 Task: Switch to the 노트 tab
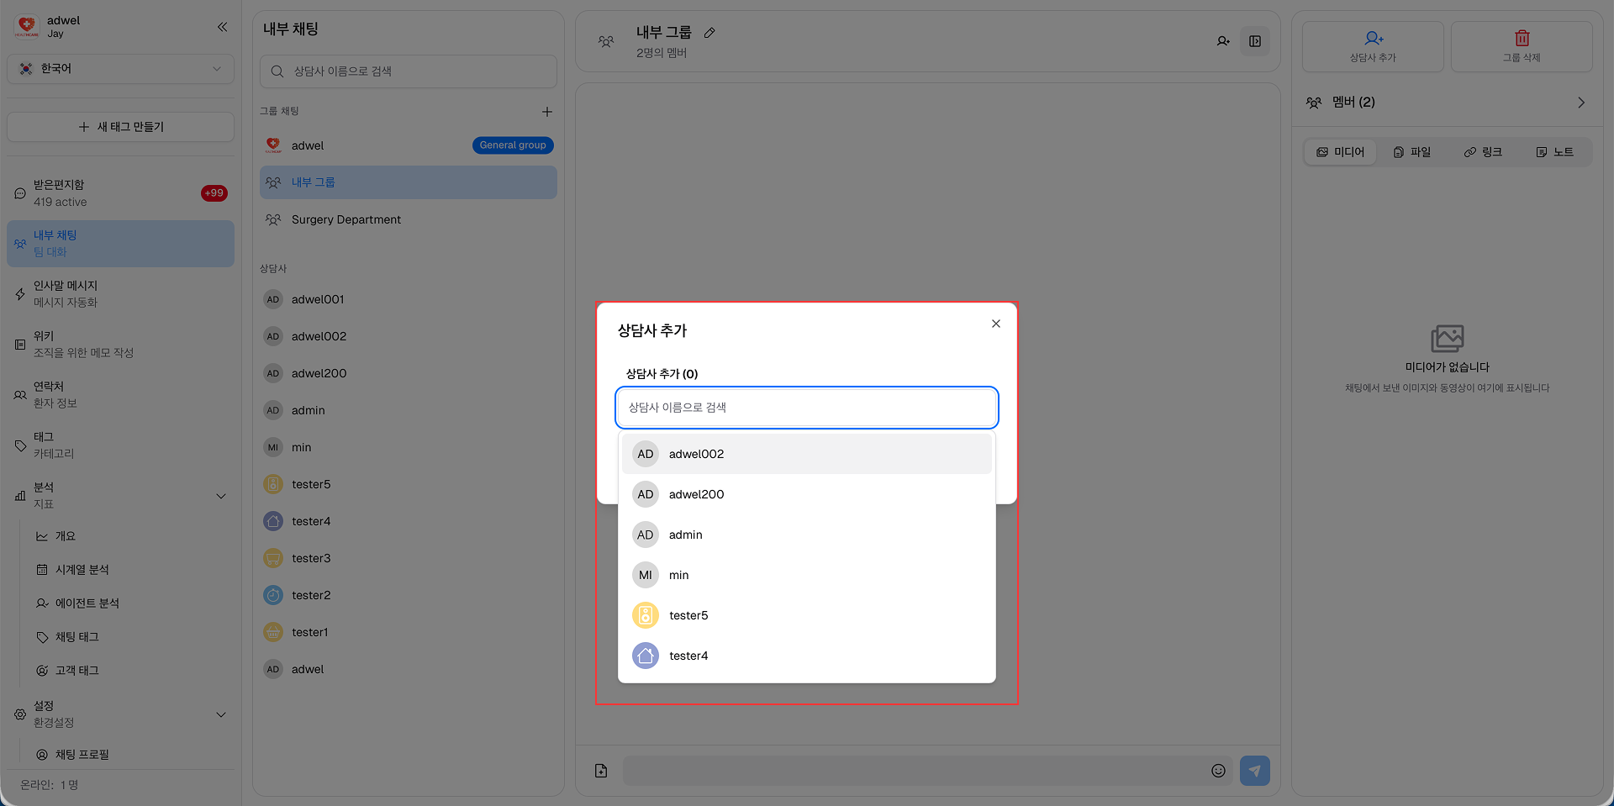coord(1554,151)
